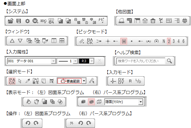
Task: Open settings gear in System toolbar
Action: (x=27, y=21)
